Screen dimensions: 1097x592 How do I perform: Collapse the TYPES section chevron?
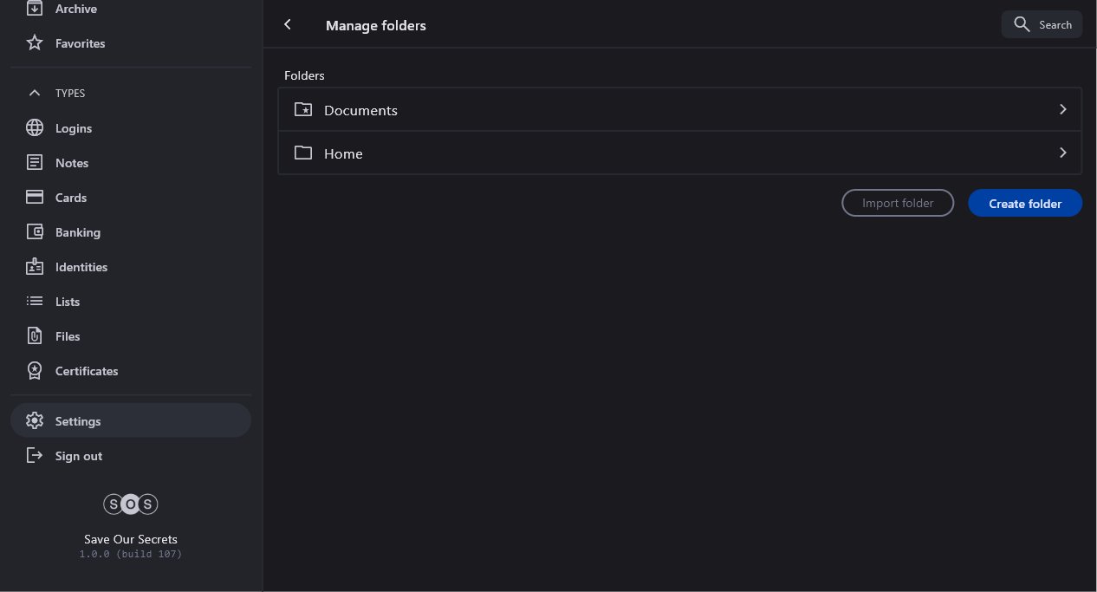(x=35, y=93)
